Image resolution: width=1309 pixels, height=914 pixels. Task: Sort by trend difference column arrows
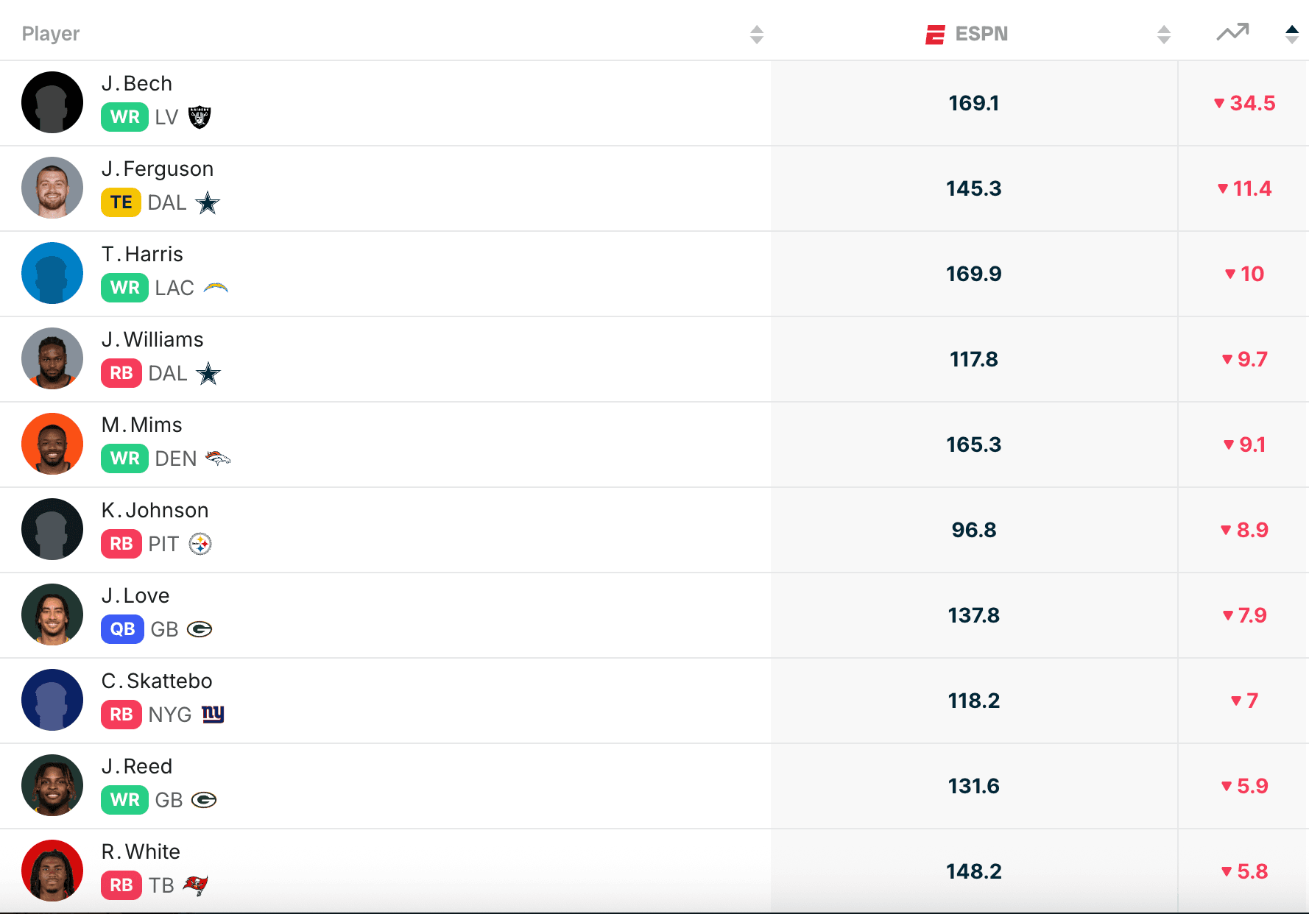point(1291,35)
